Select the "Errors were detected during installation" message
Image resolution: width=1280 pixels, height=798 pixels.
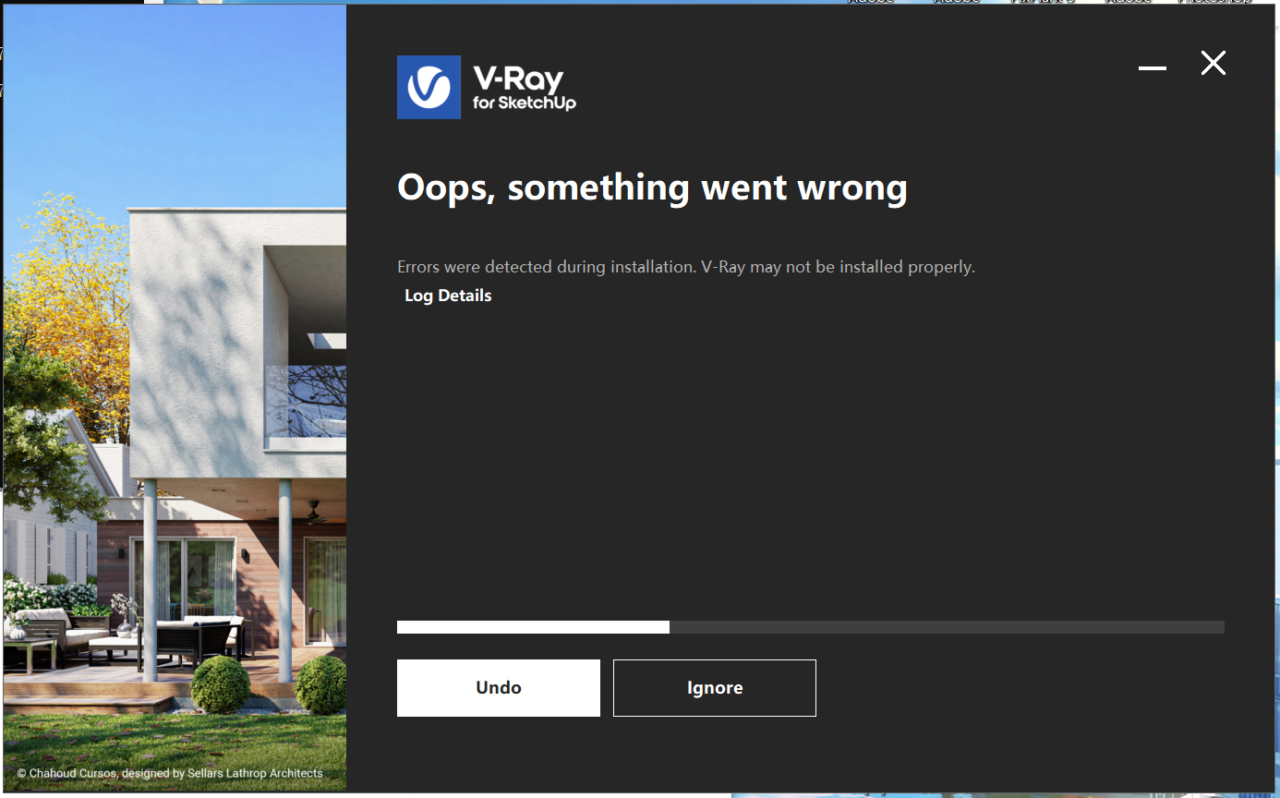click(686, 267)
